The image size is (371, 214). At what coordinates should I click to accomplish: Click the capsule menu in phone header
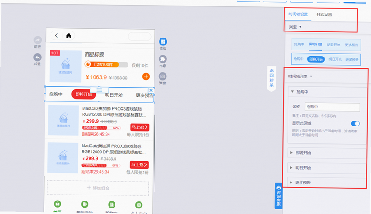(140, 37)
